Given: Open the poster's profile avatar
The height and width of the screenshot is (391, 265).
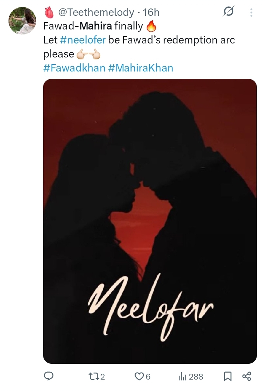Looking at the screenshot, I should pyautogui.click(x=22, y=20).
